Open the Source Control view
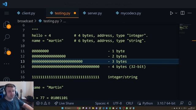This screenshot has width=196, height=110. (7, 51)
